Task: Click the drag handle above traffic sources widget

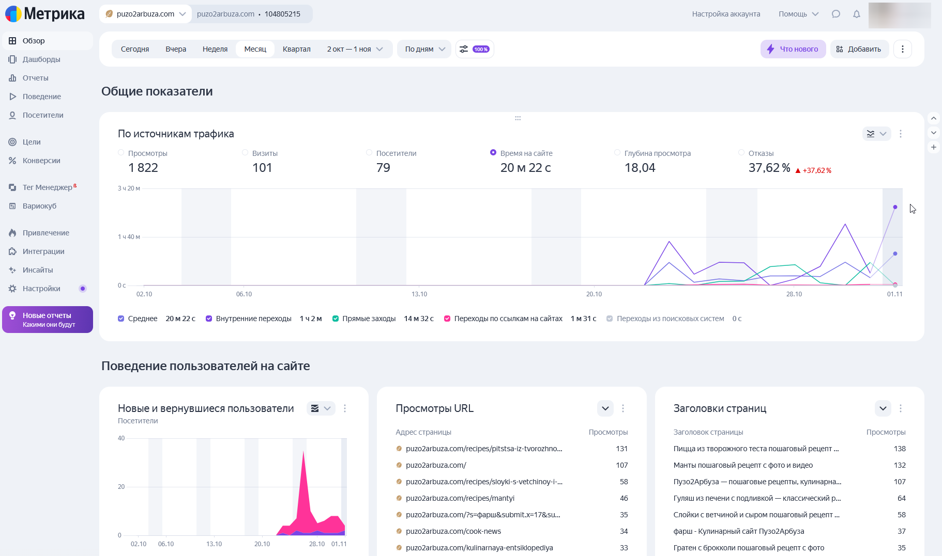Action: [x=518, y=118]
